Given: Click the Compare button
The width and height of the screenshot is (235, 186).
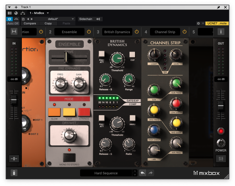Looking at the screenshot, I should tap(30, 24).
